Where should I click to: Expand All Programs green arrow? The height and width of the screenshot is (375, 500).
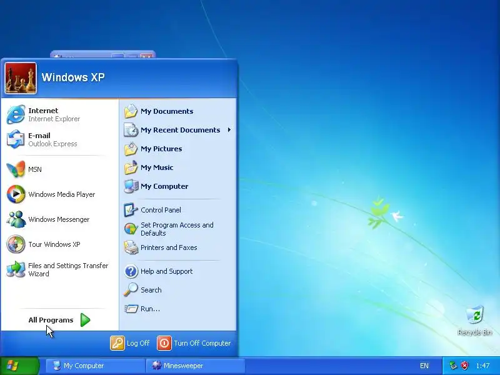[x=85, y=320]
